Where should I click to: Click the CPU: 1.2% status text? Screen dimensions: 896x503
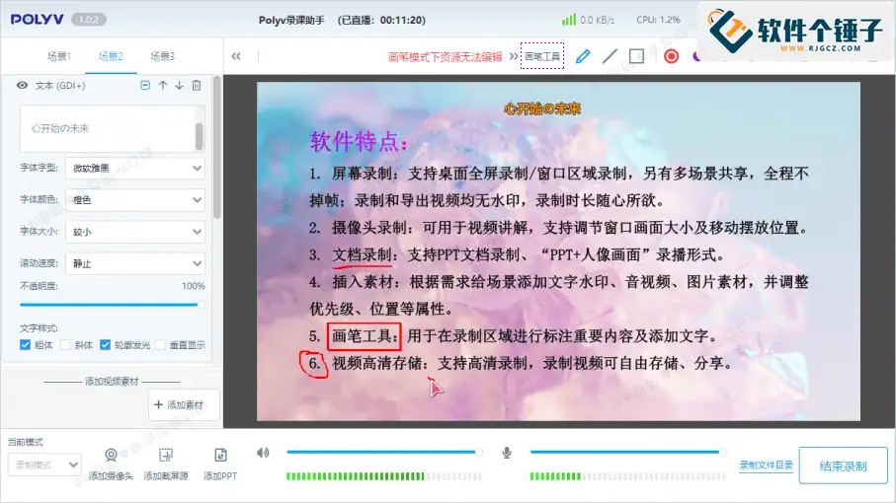point(658,20)
